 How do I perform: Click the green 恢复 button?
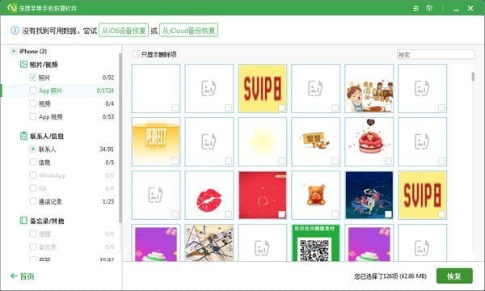click(x=454, y=276)
